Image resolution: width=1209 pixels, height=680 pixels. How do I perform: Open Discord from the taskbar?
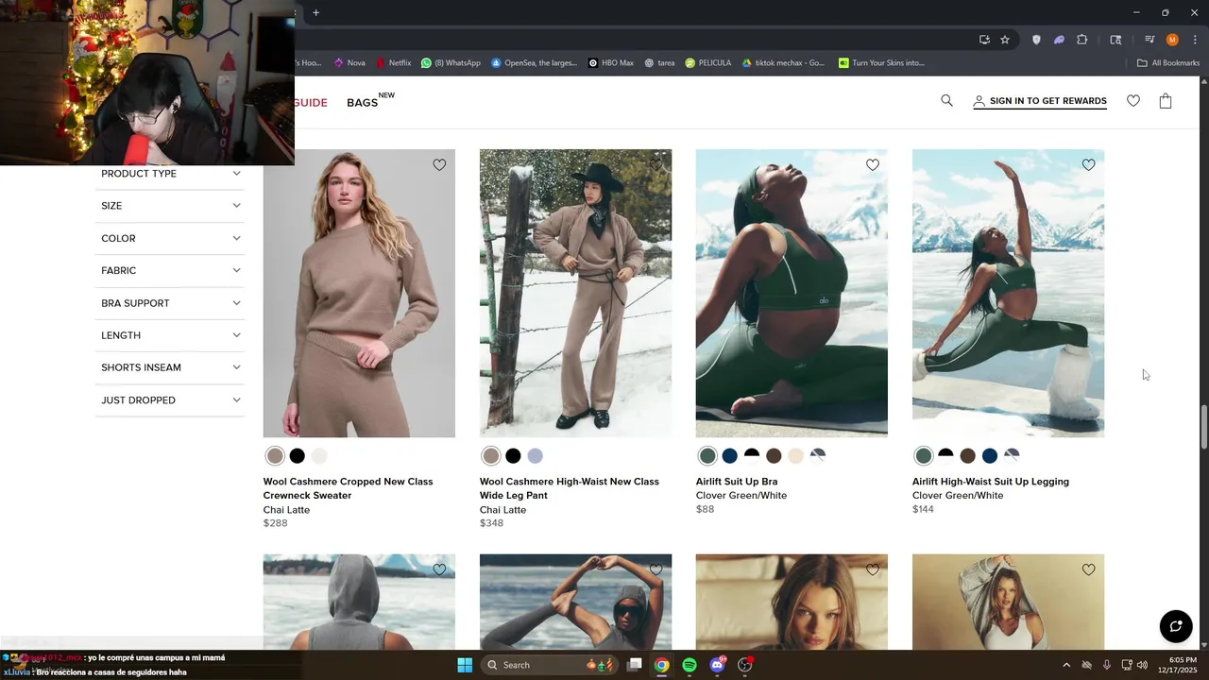pos(717,665)
